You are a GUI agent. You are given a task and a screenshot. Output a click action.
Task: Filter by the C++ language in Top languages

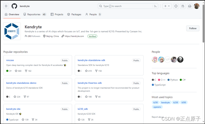pos(162,80)
